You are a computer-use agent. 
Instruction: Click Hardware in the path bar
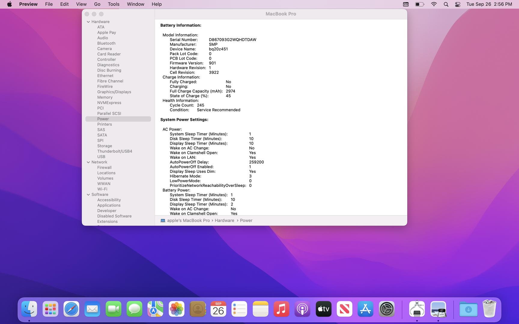coord(224,220)
